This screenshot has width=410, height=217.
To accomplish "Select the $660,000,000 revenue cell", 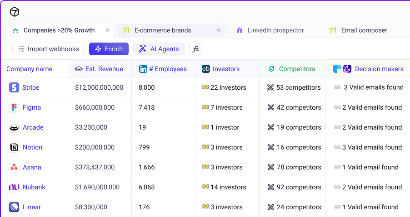I will click(100, 107).
